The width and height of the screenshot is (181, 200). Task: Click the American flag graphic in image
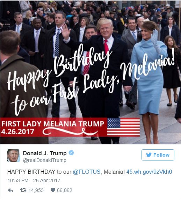123,127
